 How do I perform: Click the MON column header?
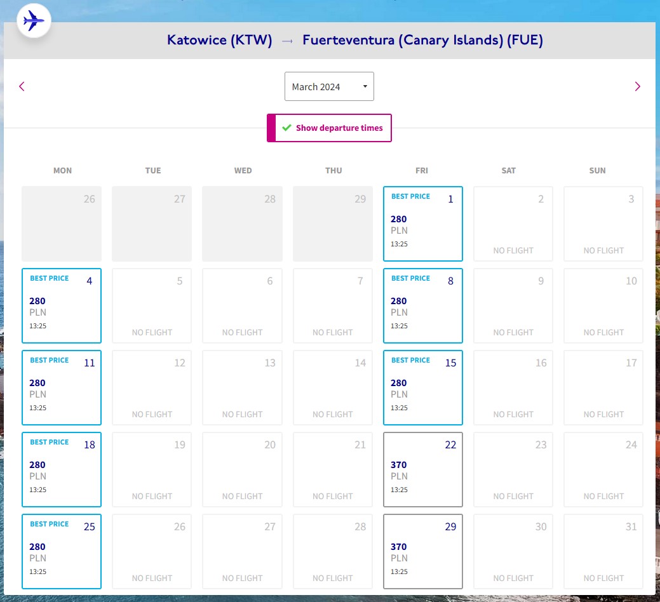[x=62, y=170]
